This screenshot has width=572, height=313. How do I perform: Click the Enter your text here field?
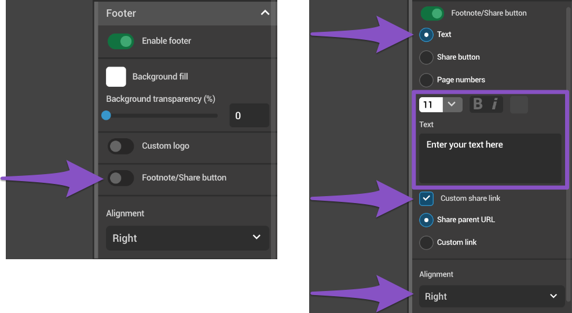pyautogui.click(x=490, y=158)
